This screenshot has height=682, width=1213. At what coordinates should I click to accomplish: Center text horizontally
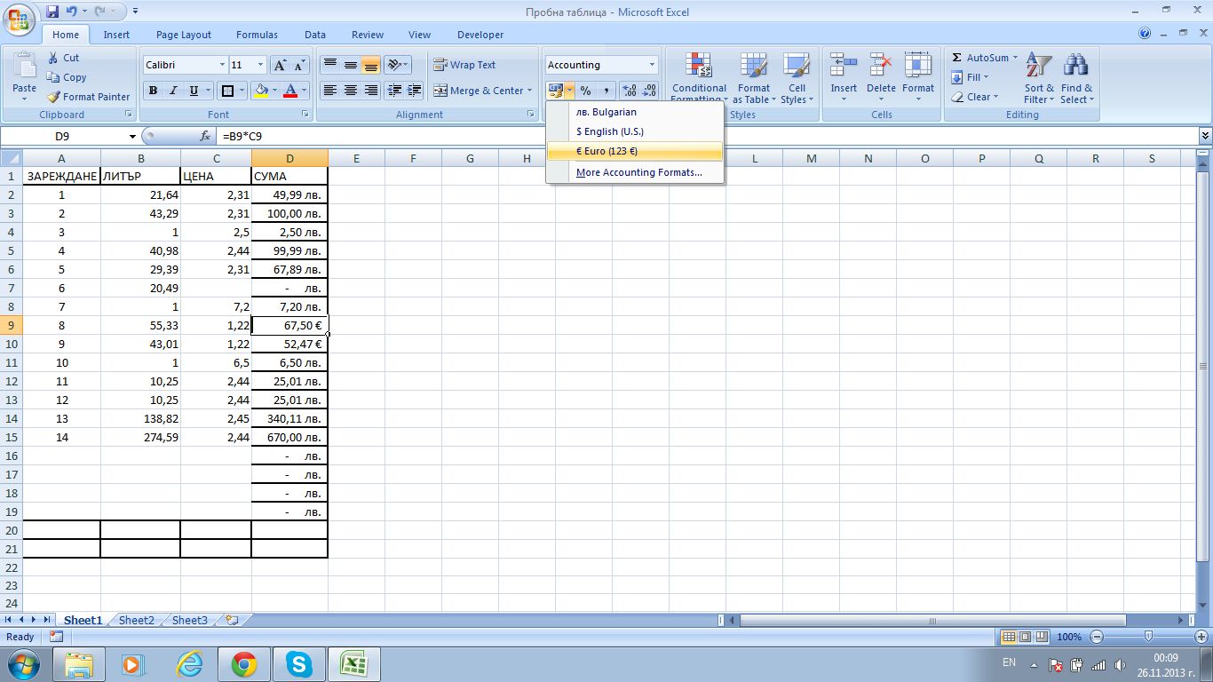(x=351, y=91)
